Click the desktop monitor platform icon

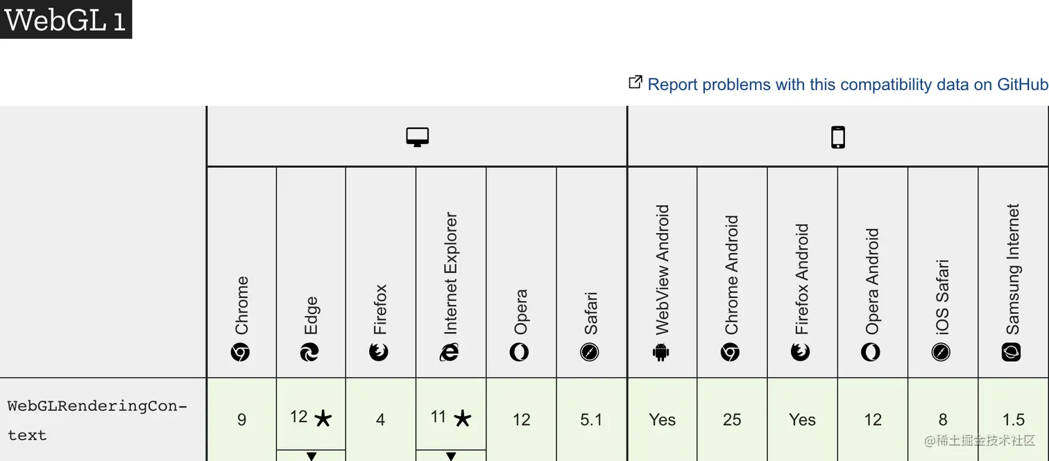[418, 137]
